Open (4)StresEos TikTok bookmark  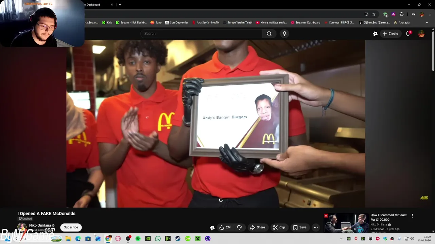click(374, 23)
